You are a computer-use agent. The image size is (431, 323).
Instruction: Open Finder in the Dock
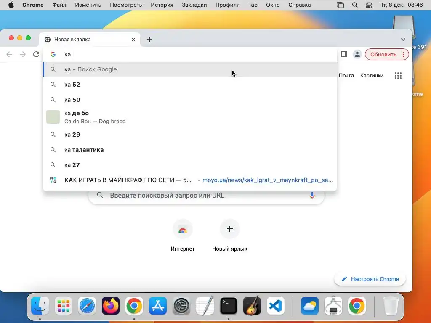pyautogui.click(x=40, y=306)
